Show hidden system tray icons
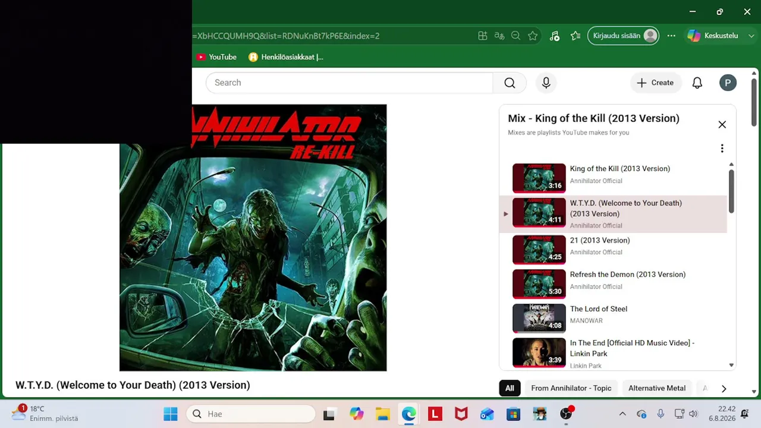The height and width of the screenshot is (428, 761). [x=622, y=414]
